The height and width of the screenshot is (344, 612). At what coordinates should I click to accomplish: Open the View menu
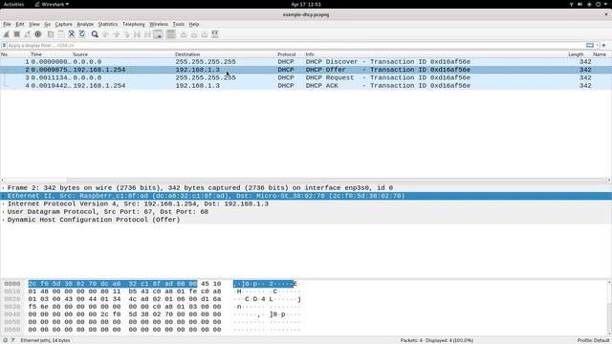(x=34, y=24)
